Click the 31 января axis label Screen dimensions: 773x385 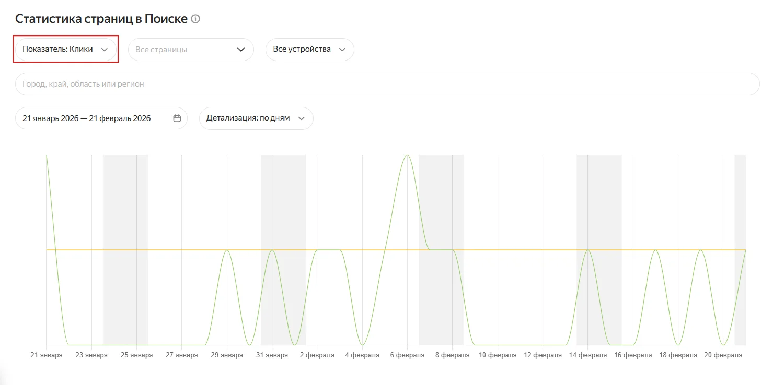coord(272,355)
